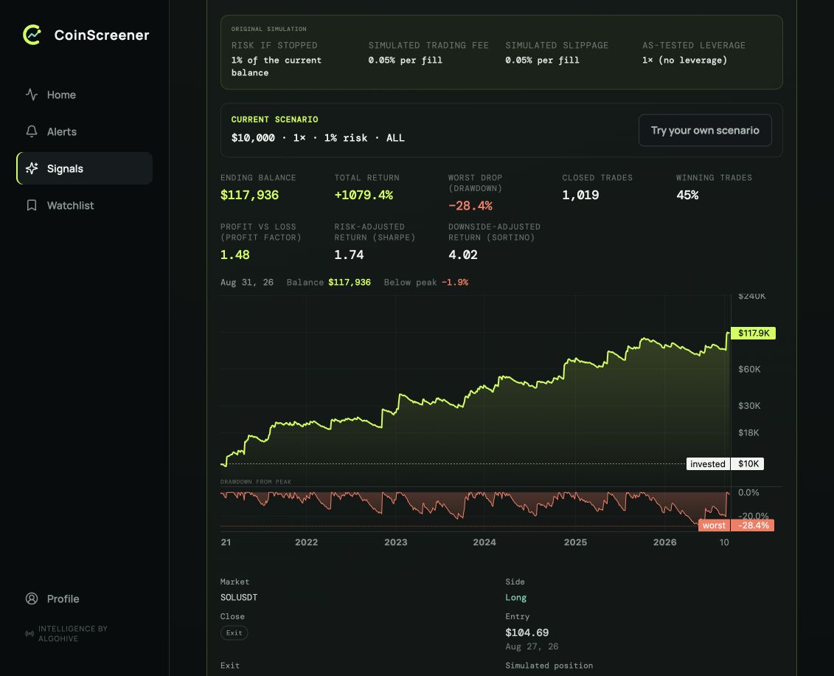Click the $117.9K chart value label

(753, 334)
